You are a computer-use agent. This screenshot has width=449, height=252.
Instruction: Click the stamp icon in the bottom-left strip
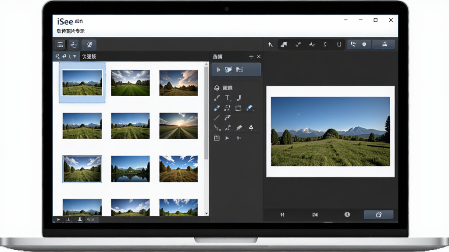[x=80, y=220]
